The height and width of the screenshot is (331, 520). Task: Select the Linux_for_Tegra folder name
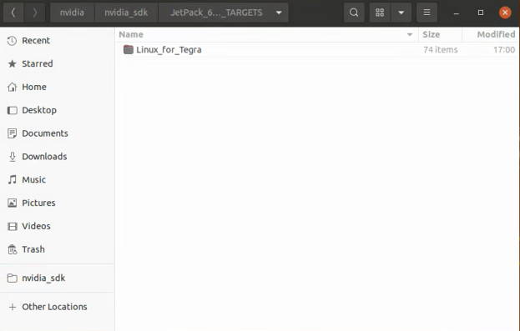(169, 50)
